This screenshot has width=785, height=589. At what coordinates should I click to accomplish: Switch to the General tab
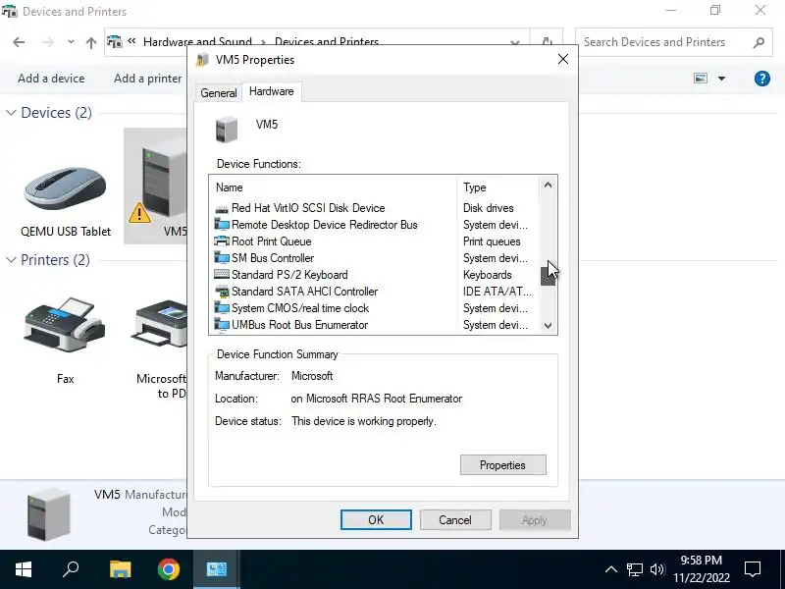218,93
